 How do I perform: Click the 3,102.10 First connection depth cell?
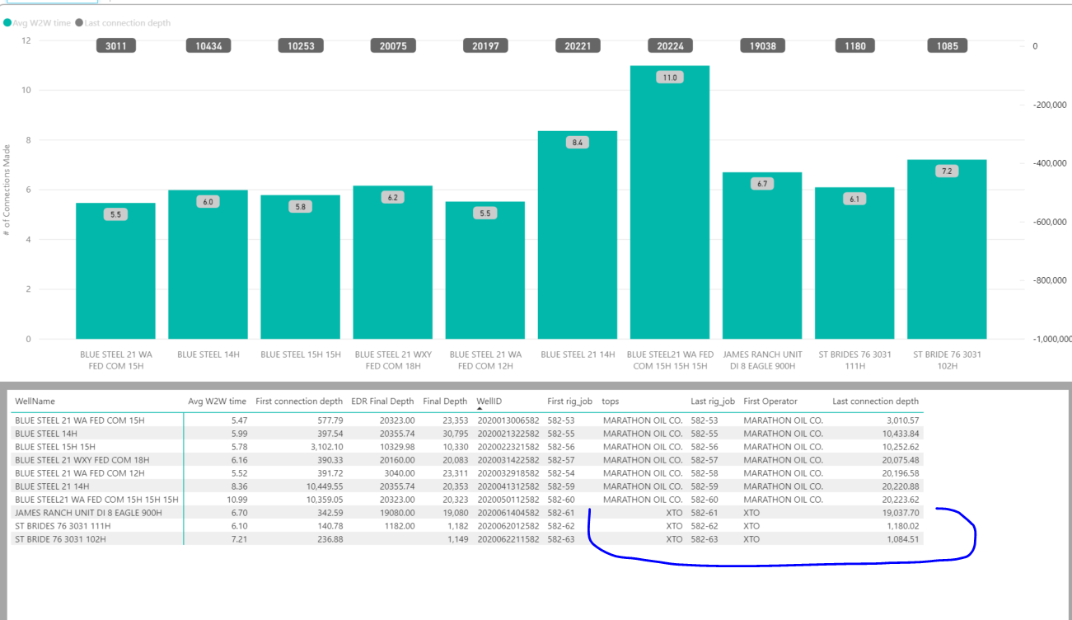(x=326, y=446)
